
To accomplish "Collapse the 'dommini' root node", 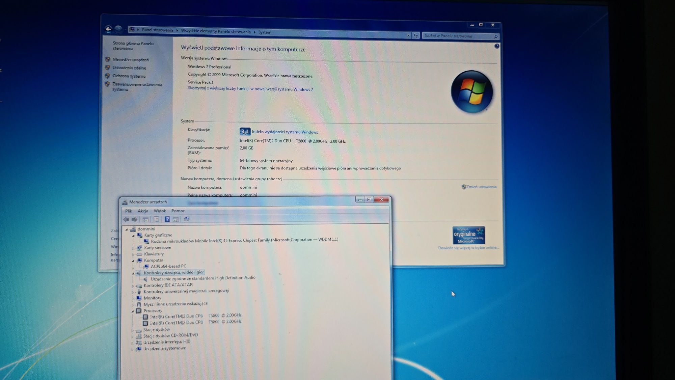I will (x=127, y=229).
